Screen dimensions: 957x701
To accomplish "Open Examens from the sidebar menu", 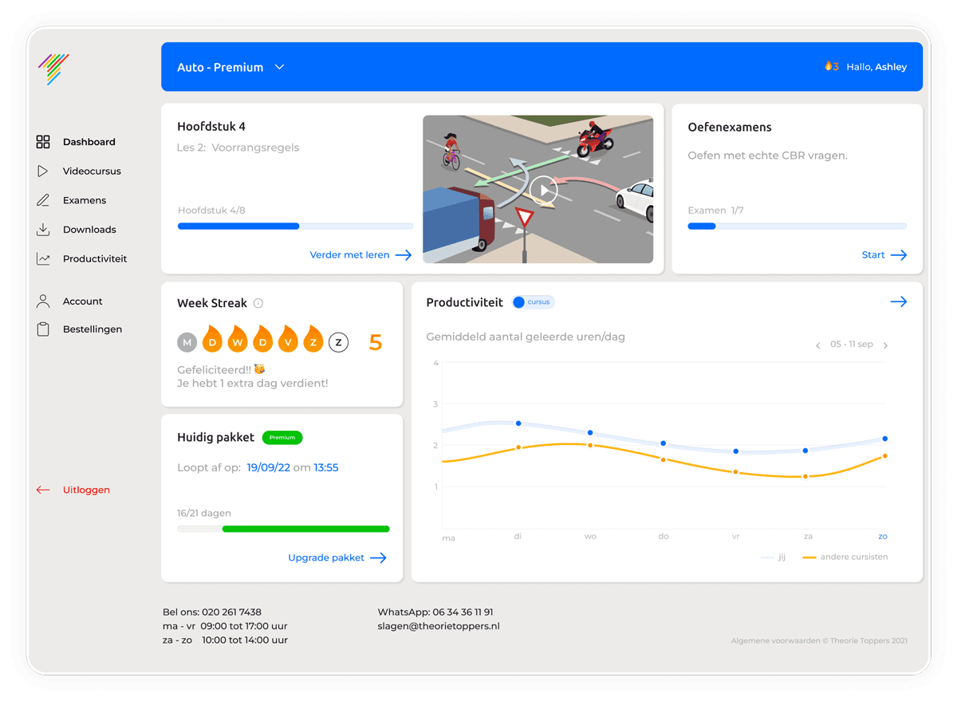I will pyautogui.click(x=85, y=200).
